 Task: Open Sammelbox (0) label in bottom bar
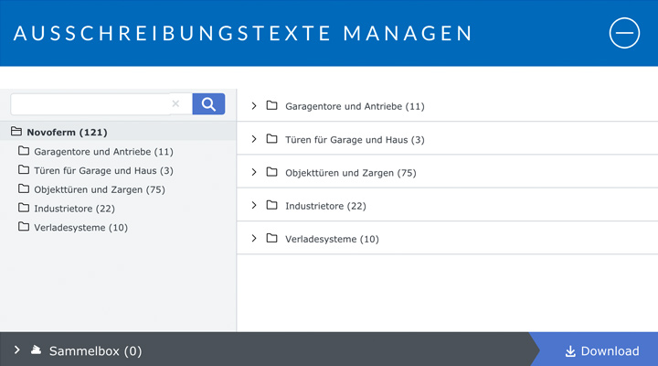tap(95, 350)
